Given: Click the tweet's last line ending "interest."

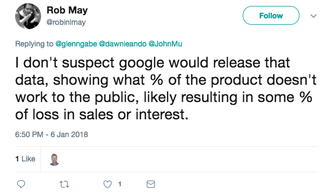Looking at the screenshot, I should coord(102,115).
